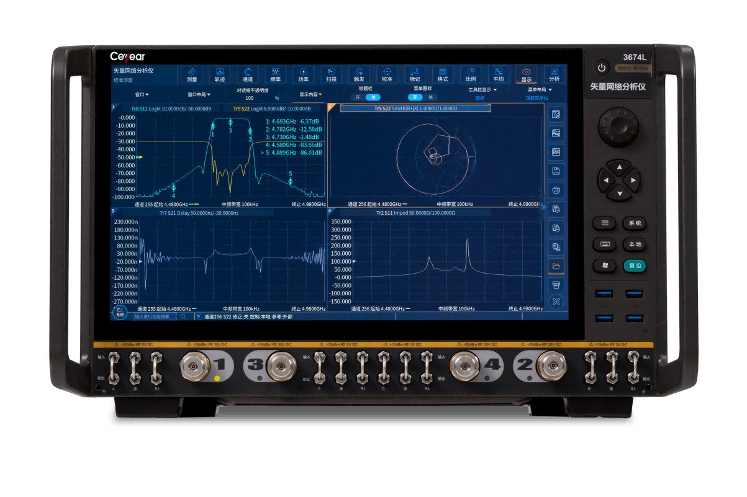Click the function search input field

[x=155, y=316]
